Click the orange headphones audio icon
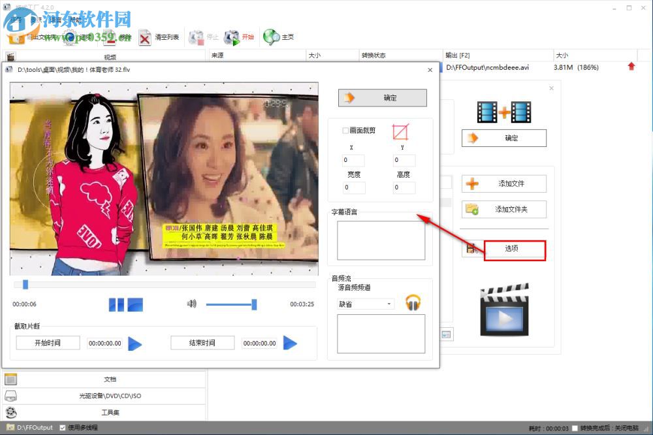The width and height of the screenshot is (653, 435). pos(413,302)
